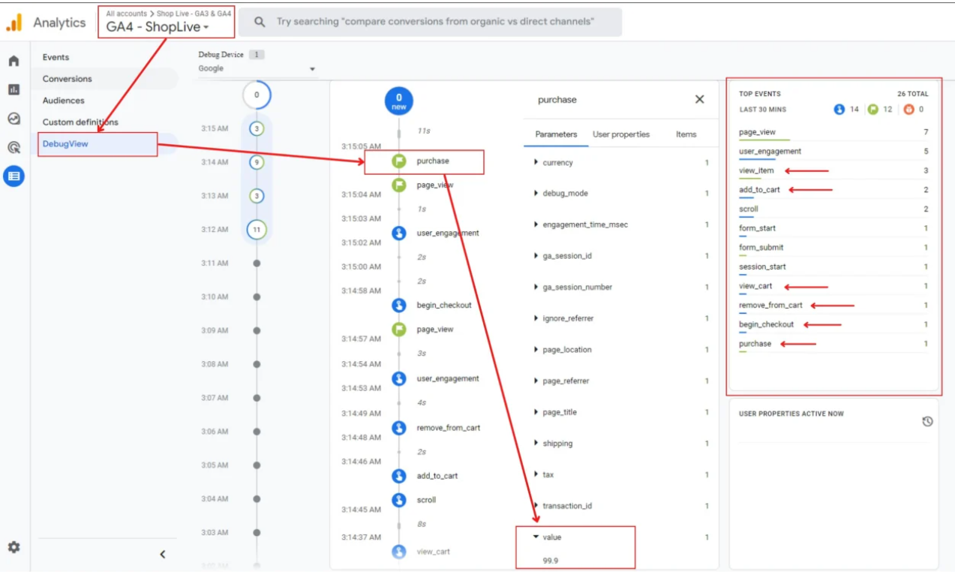Open the Advertising icon in sidebar

point(14,147)
